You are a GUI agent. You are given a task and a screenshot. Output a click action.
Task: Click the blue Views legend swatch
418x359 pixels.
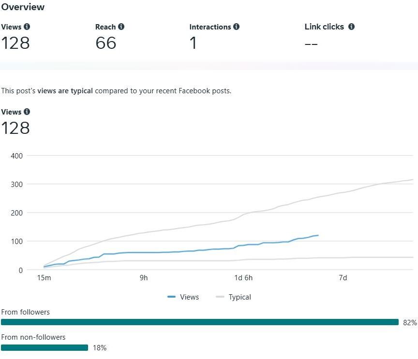tap(171, 297)
